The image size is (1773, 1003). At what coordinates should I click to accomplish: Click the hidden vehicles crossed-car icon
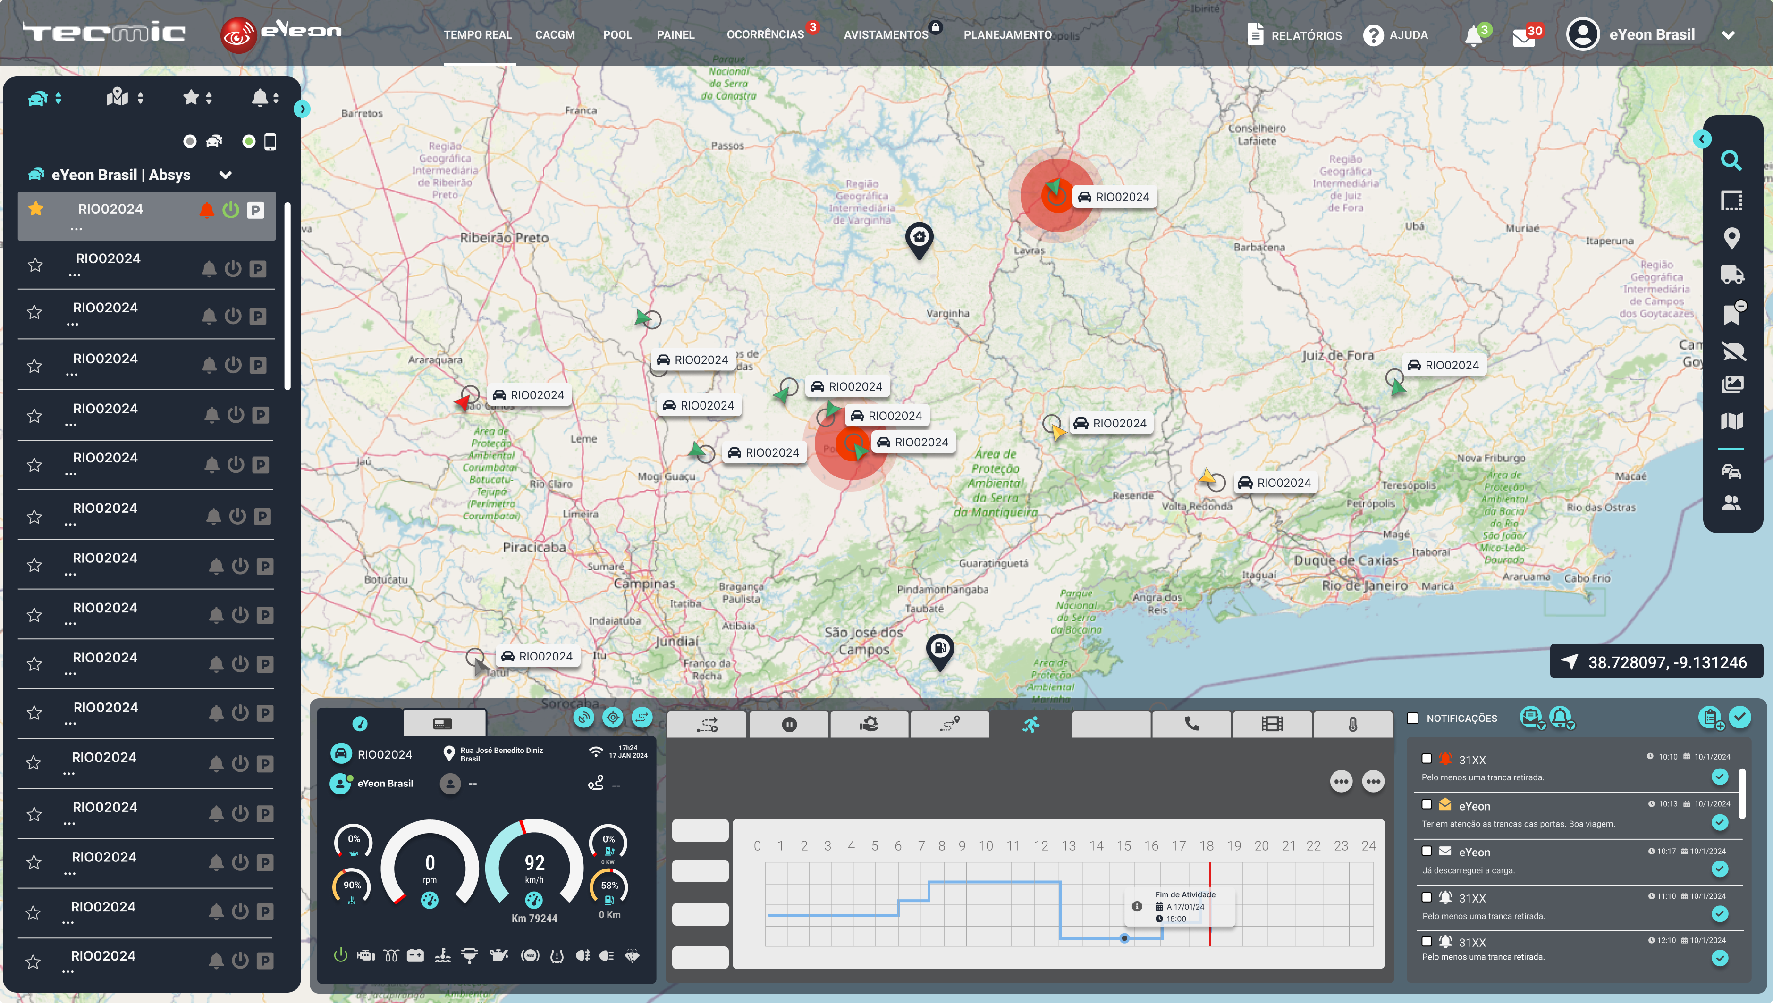(1733, 351)
